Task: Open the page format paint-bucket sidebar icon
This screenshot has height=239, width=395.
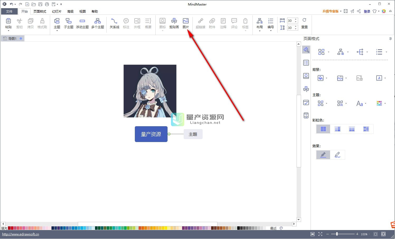Action: click(x=306, y=50)
